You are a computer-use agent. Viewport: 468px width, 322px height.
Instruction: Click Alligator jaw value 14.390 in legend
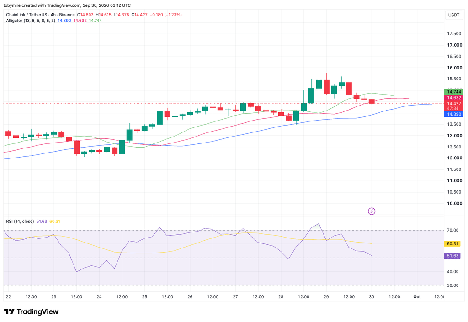point(64,21)
